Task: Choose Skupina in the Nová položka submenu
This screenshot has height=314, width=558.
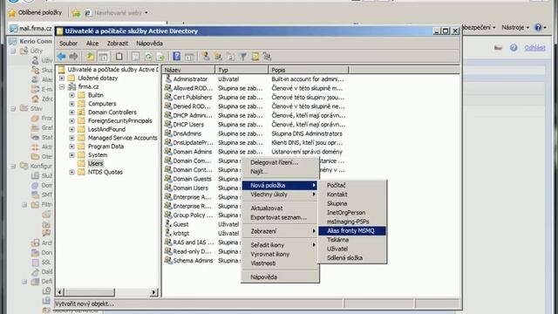Action: (x=351, y=203)
